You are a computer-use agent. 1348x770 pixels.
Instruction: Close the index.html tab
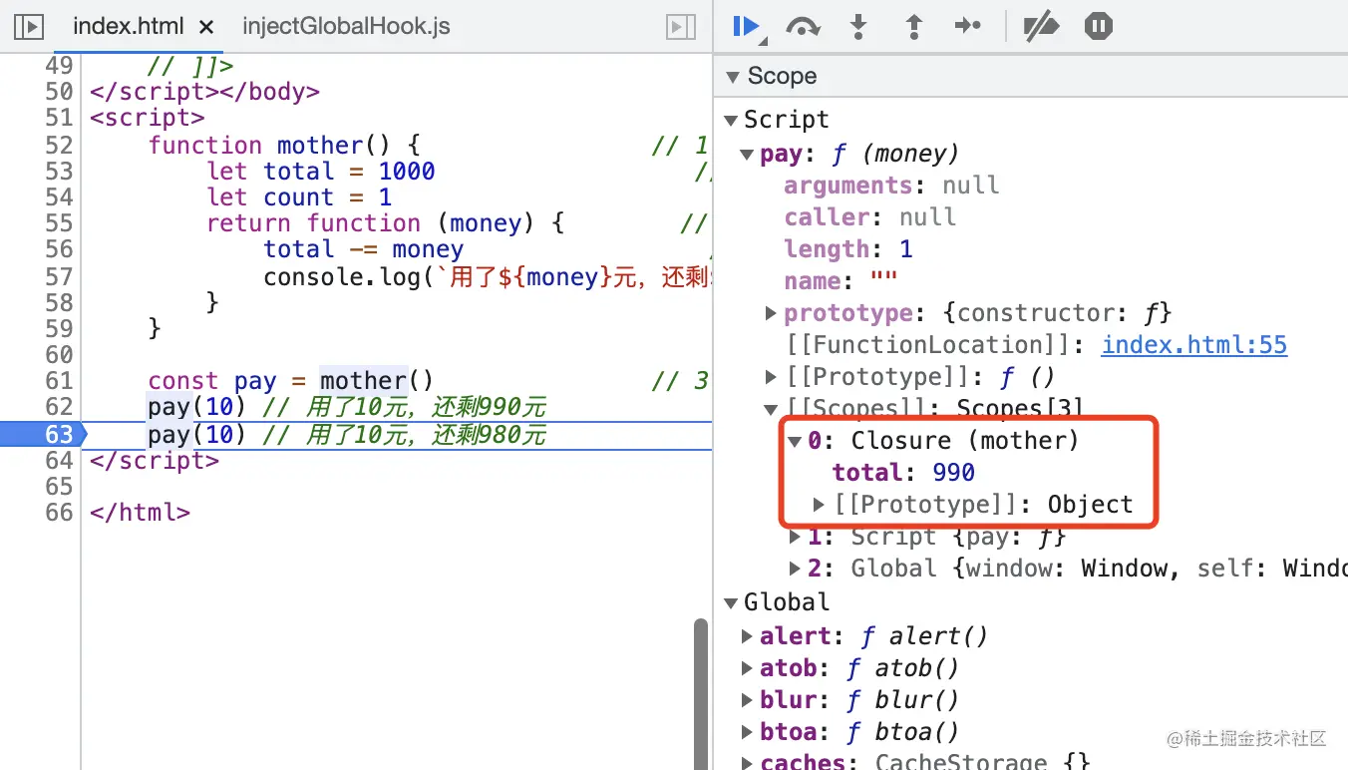click(207, 27)
